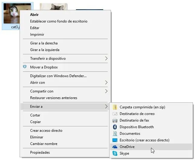The height and width of the screenshot is (166, 196).
Task: Open the Abrir con entry
Action: click(65, 82)
